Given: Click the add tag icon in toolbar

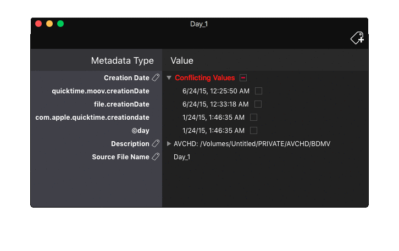Looking at the screenshot, I should point(357,38).
